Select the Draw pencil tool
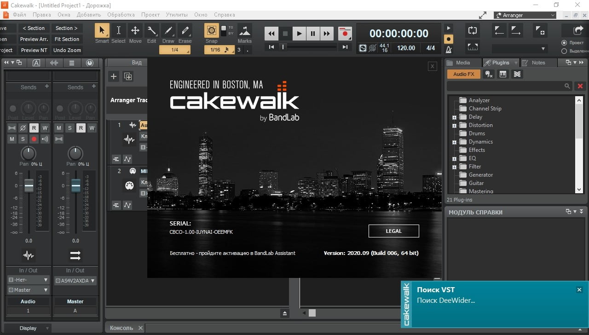This screenshot has width=589, height=335. [168, 31]
